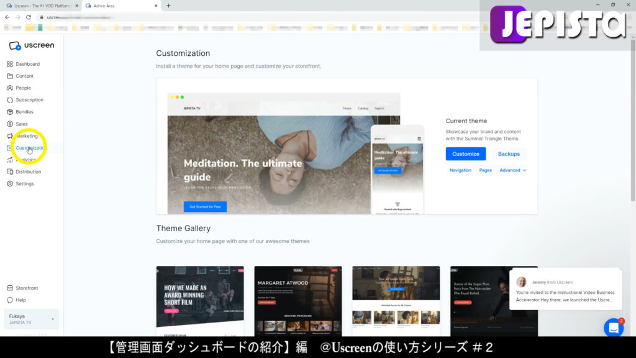The height and width of the screenshot is (358, 636).
Task: Click the mobile preview of the current theme
Action: tap(397, 170)
